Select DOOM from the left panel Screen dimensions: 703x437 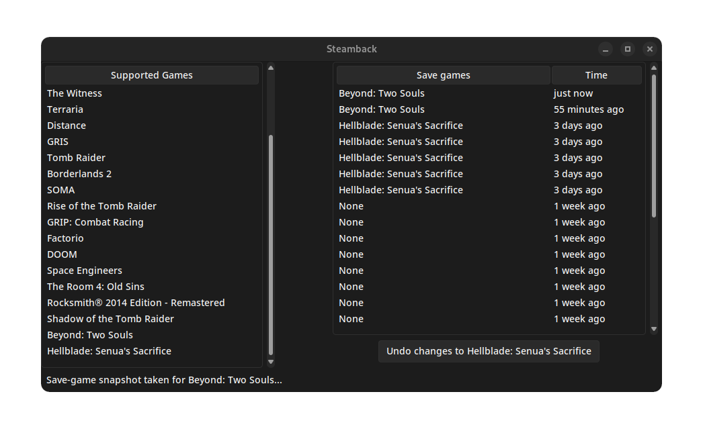[62, 254]
